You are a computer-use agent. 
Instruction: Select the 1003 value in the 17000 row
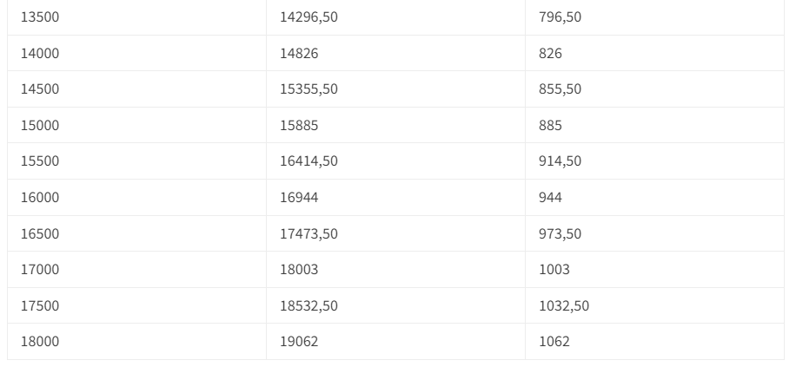coord(554,270)
